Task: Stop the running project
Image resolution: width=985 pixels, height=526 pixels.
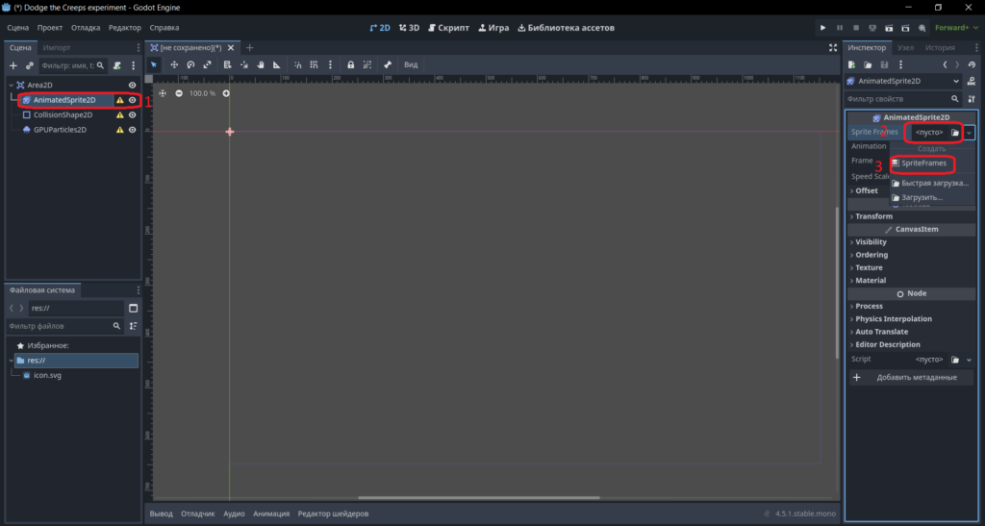Action: [x=855, y=28]
